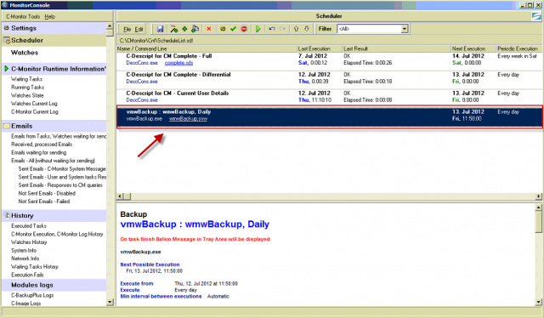Click the Save (floppy disk) toolbar icon
The image size is (544, 318).
(x=160, y=29)
